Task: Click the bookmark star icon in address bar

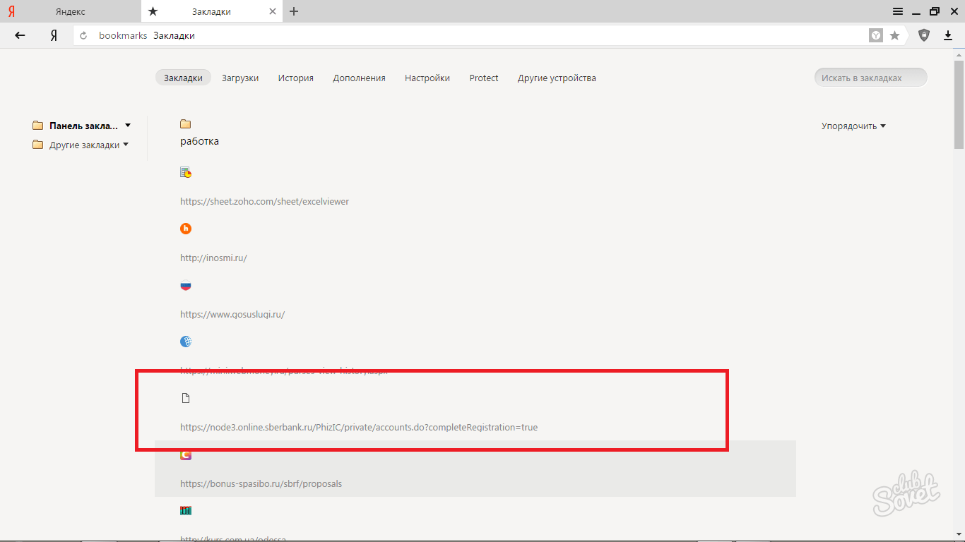Action: coord(894,35)
